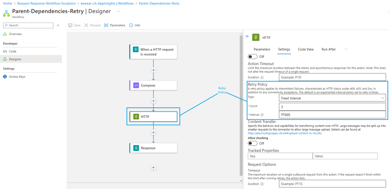The width and height of the screenshot is (389, 189).
Task: Click the Save disk icon in the toolbar
Action: pos(70,25)
